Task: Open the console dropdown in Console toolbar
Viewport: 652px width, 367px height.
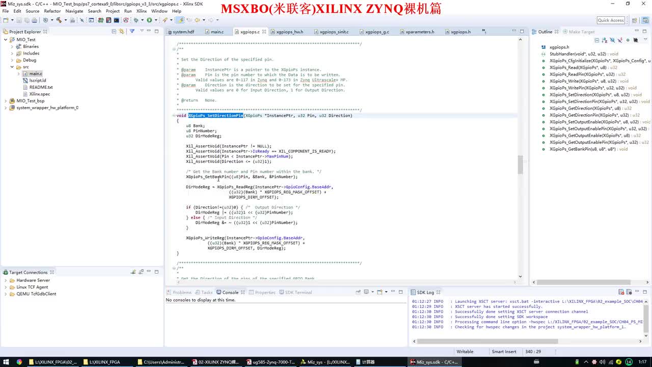Action: click(372, 292)
